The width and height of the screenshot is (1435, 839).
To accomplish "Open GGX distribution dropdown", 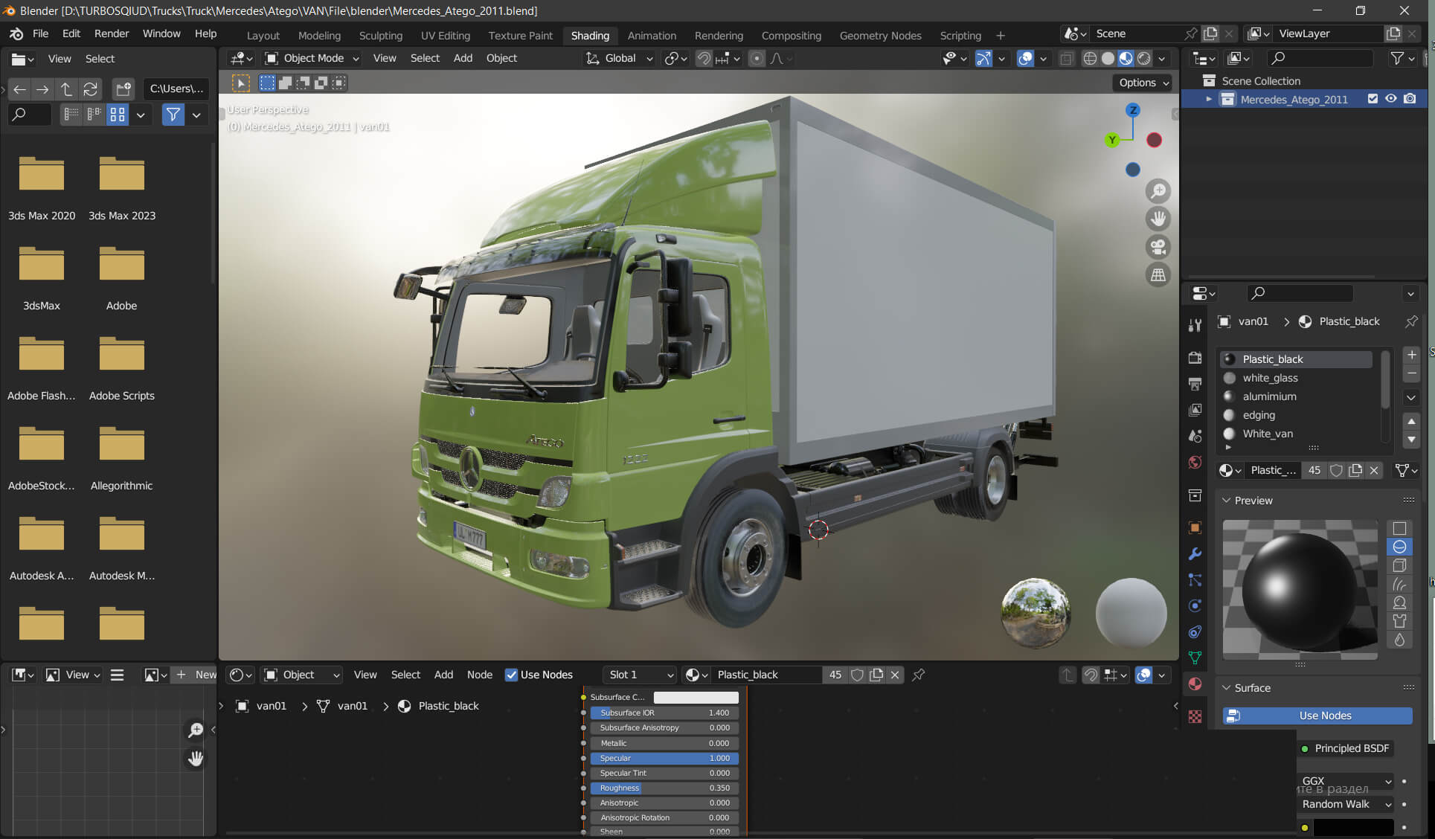I will 1345,781.
